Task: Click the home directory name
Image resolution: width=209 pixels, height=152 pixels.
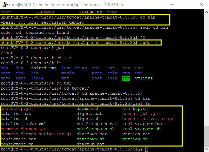Action: pos(21,78)
